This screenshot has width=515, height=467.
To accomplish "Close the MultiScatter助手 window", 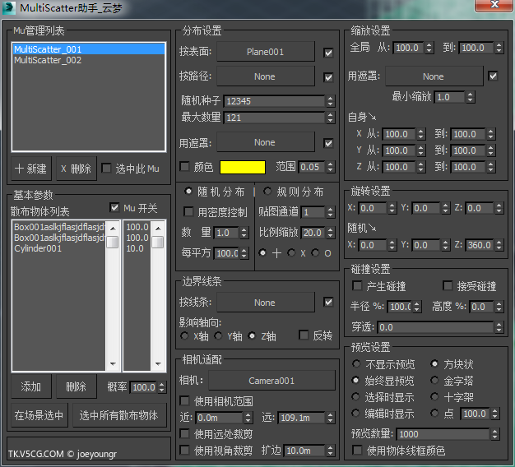I will coord(494,5).
